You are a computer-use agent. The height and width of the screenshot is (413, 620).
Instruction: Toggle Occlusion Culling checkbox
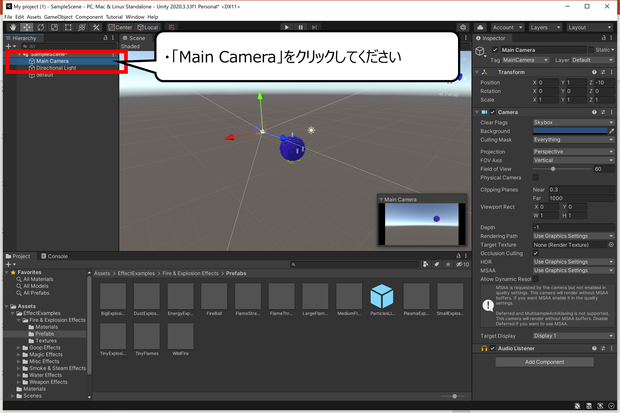tap(536, 253)
